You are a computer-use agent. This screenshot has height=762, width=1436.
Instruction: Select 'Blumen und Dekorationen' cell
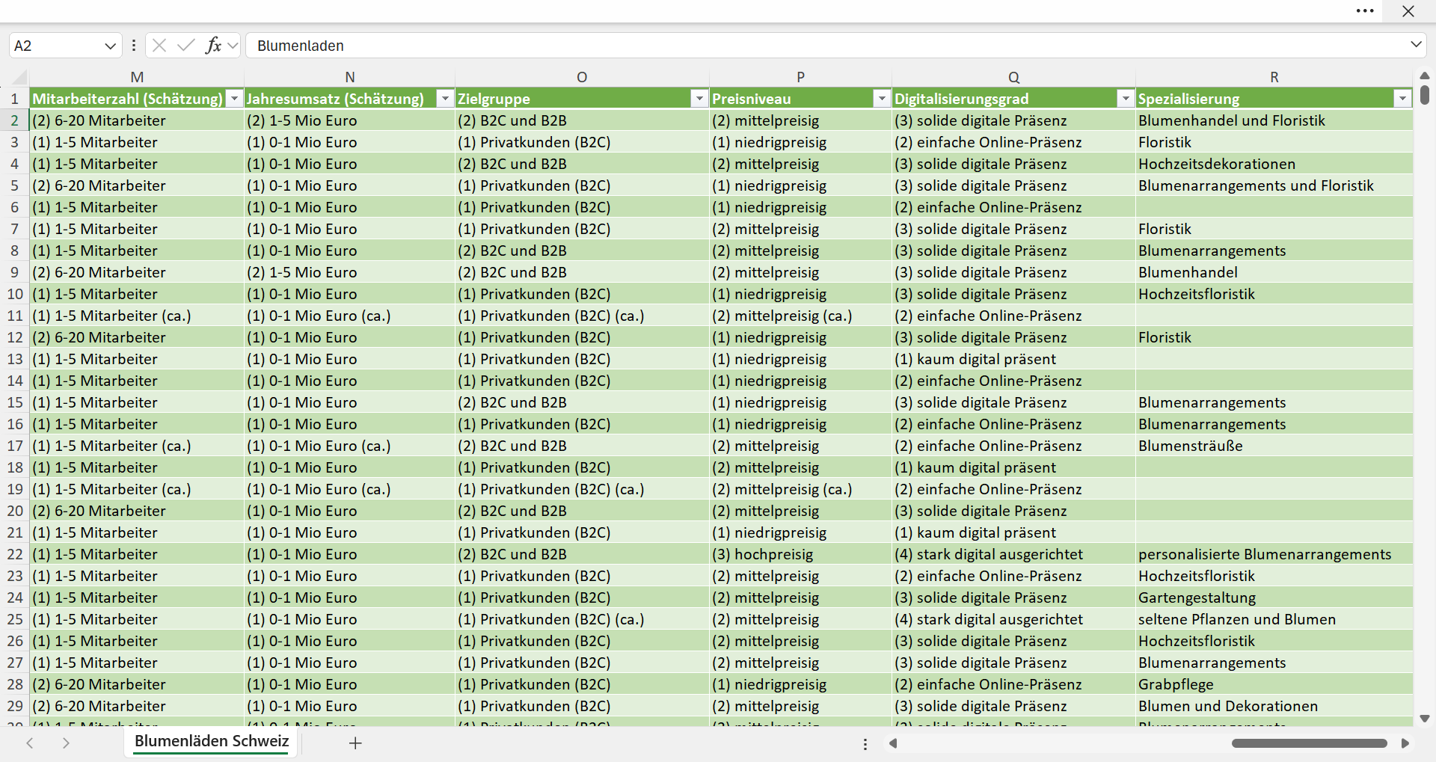(x=1274, y=706)
